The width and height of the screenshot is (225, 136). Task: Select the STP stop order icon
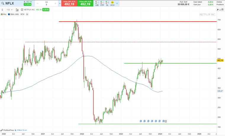[x=102, y=3]
